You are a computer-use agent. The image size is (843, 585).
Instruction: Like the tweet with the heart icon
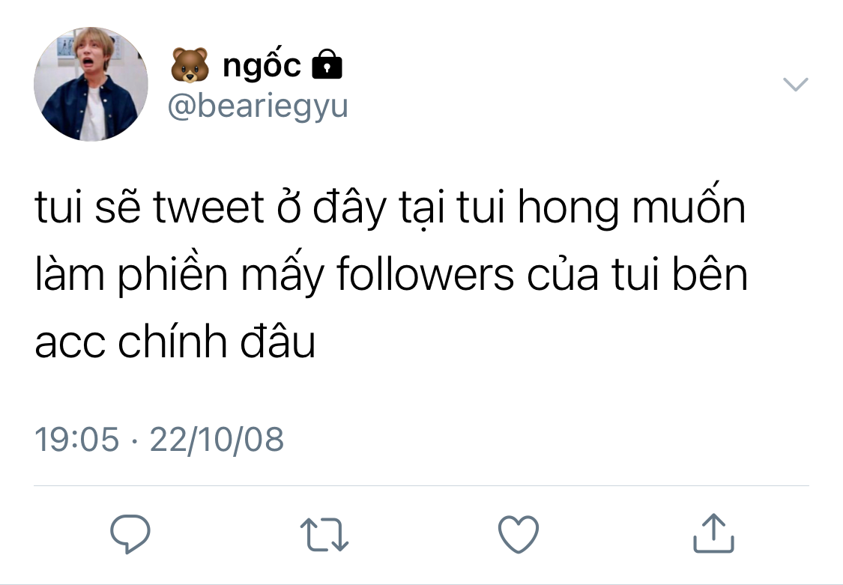point(519,534)
